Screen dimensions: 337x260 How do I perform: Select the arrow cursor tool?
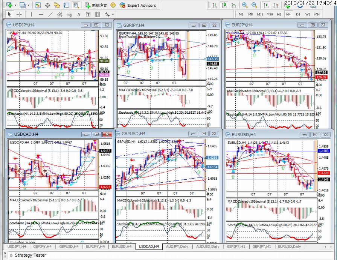coord(9,14)
